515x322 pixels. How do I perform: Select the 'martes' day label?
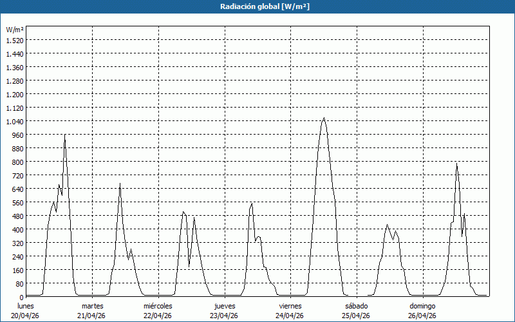tap(92, 305)
